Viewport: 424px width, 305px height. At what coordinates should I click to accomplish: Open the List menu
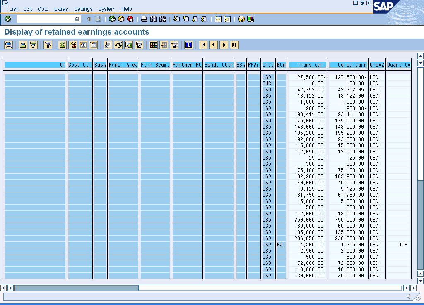pos(13,9)
